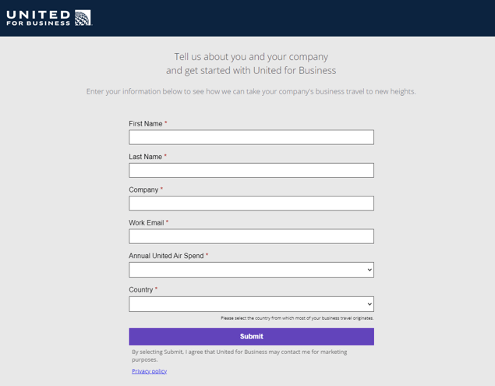Open the Country selection dropdown
Image resolution: width=495 pixels, height=386 pixels.
point(251,304)
